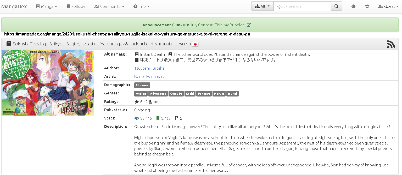The height and width of the screenshot is (175, 402).
Task: Click the Ongoing publication status
Action: click(x=142, y=110)
